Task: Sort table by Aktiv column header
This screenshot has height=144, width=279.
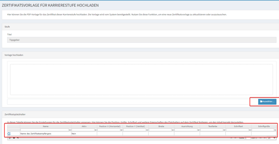Action: [x=84, y=126]
